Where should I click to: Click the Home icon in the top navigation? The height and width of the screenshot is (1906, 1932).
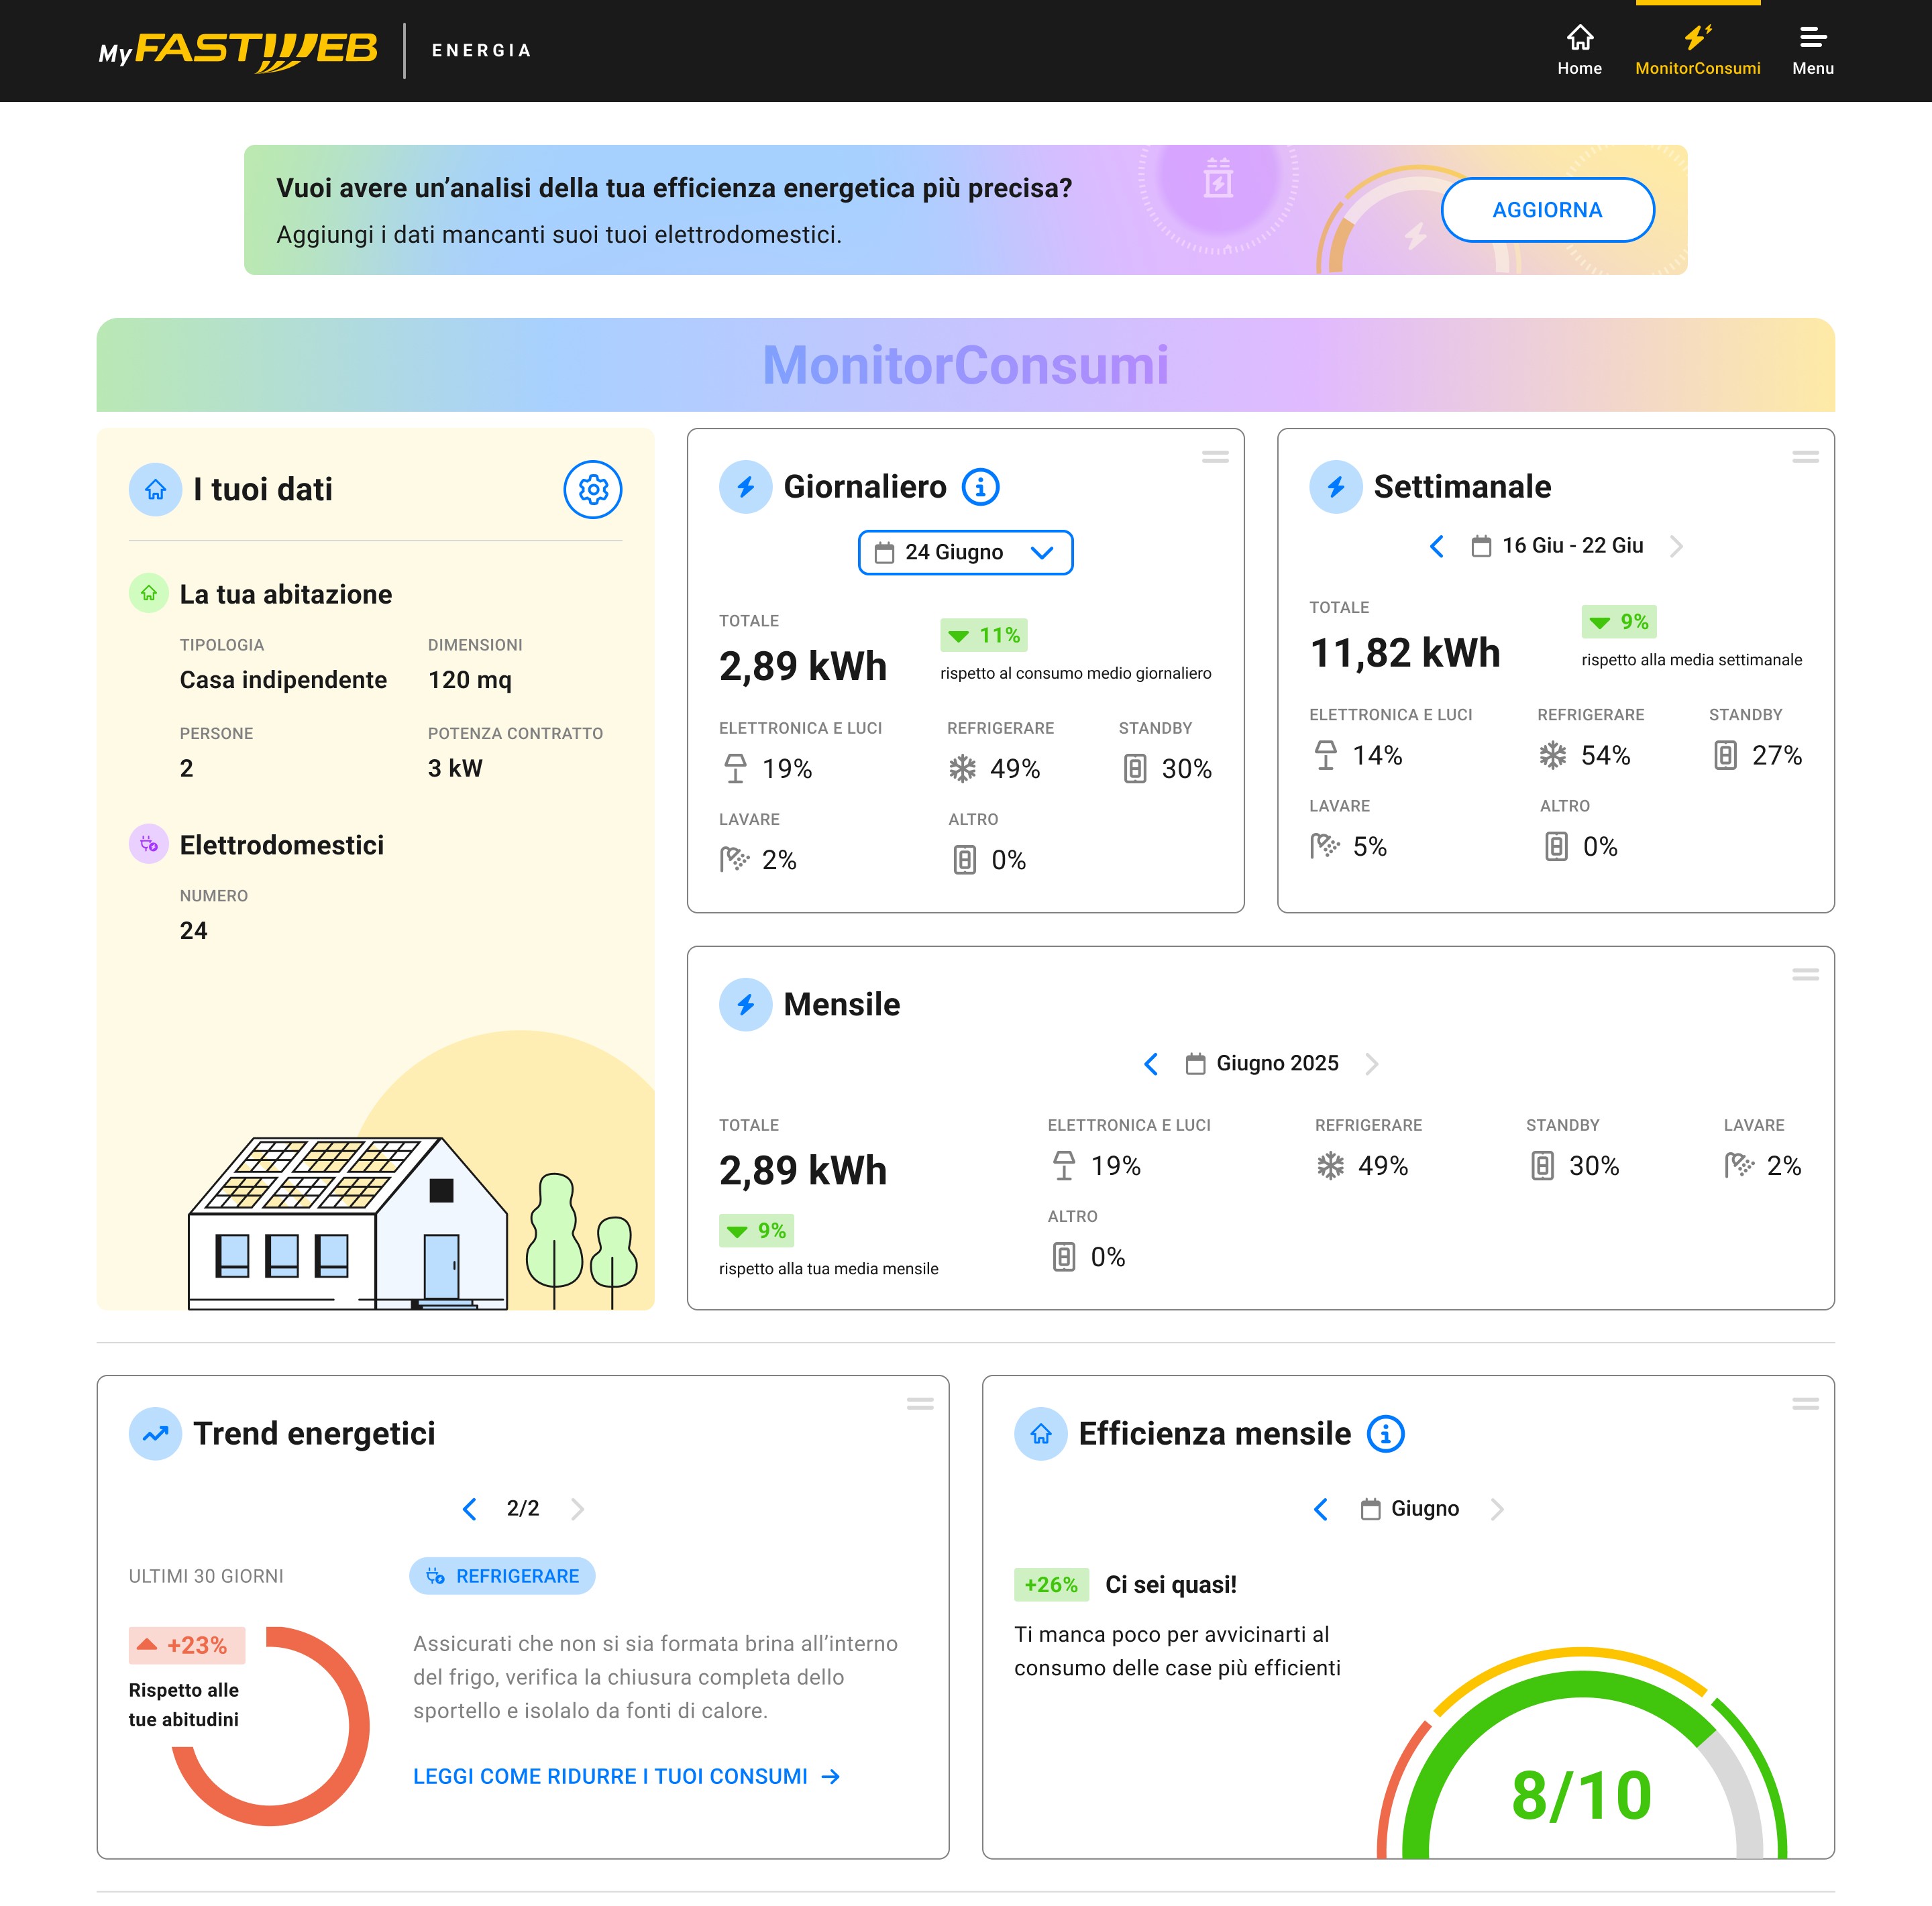click(x=1580, y=38)
